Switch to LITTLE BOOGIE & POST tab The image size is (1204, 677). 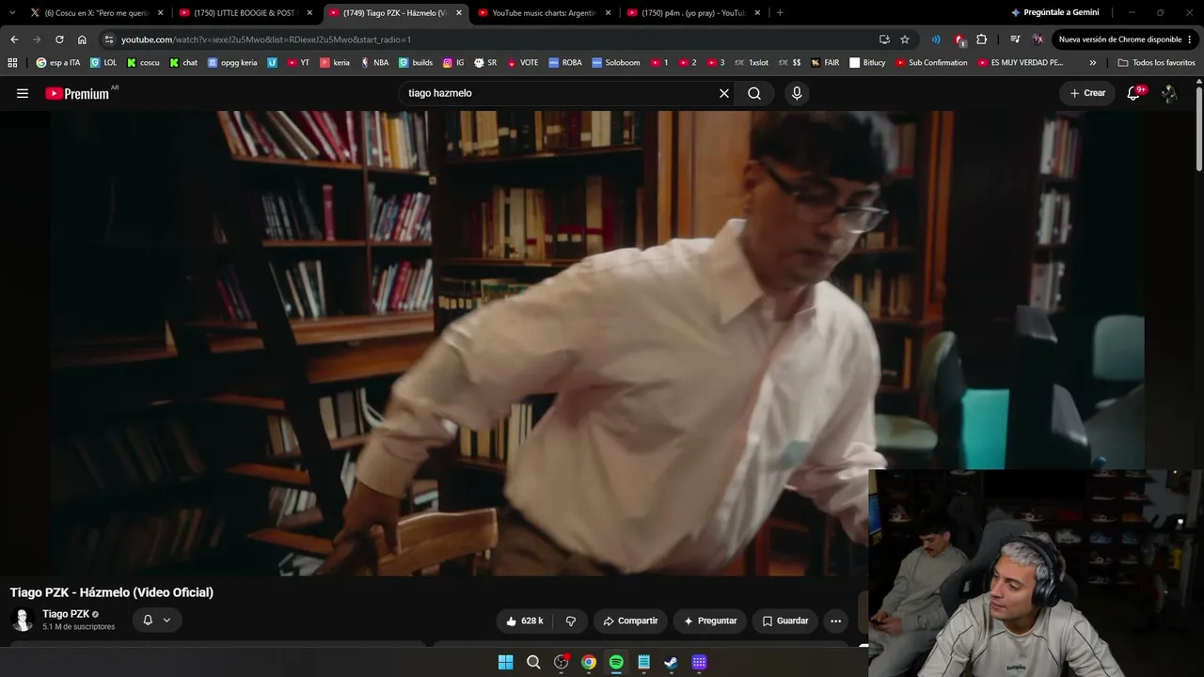(245, 13)
